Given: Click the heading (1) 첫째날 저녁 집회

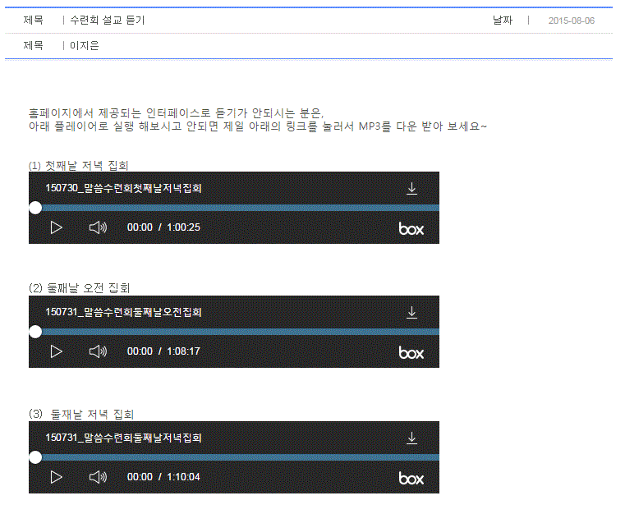Looking at the screenshot, I should (78, 165).
